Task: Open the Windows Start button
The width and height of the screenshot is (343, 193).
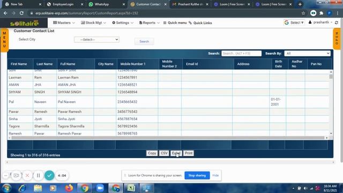Action: [6, 188]
